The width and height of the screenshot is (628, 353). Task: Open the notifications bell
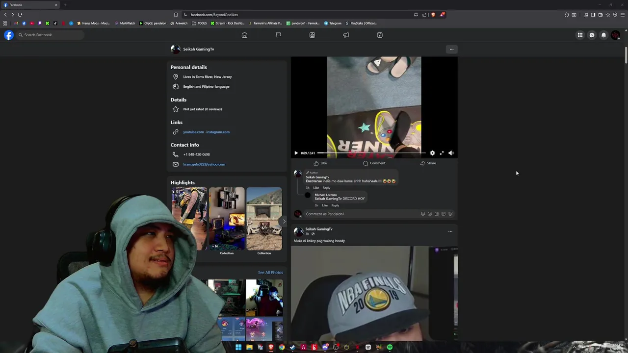[x=603, y=35]
